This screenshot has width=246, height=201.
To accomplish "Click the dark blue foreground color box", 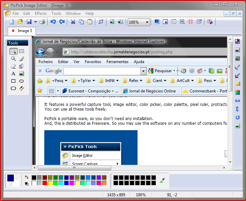I will pos(10,178).
